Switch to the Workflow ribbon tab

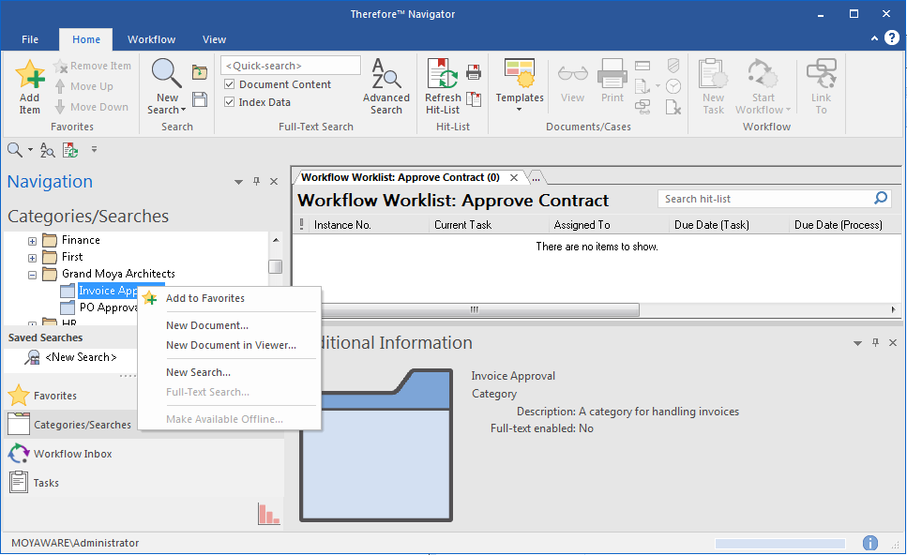point(151,39)
